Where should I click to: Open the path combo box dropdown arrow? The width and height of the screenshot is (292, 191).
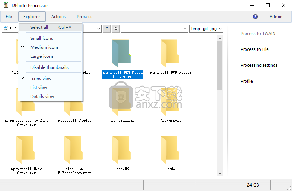point(99,28)
